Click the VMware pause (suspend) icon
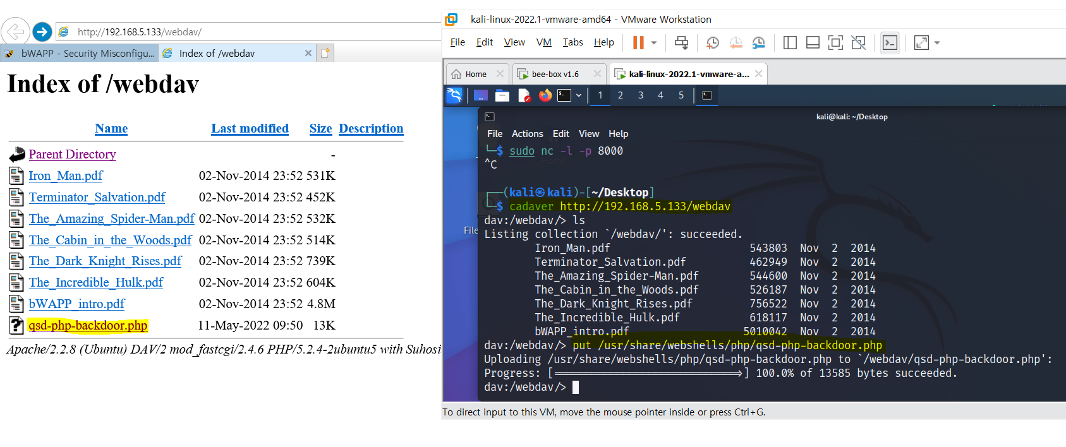Image resolution: width=1066 pixels, height=447 pixels. 638,42
